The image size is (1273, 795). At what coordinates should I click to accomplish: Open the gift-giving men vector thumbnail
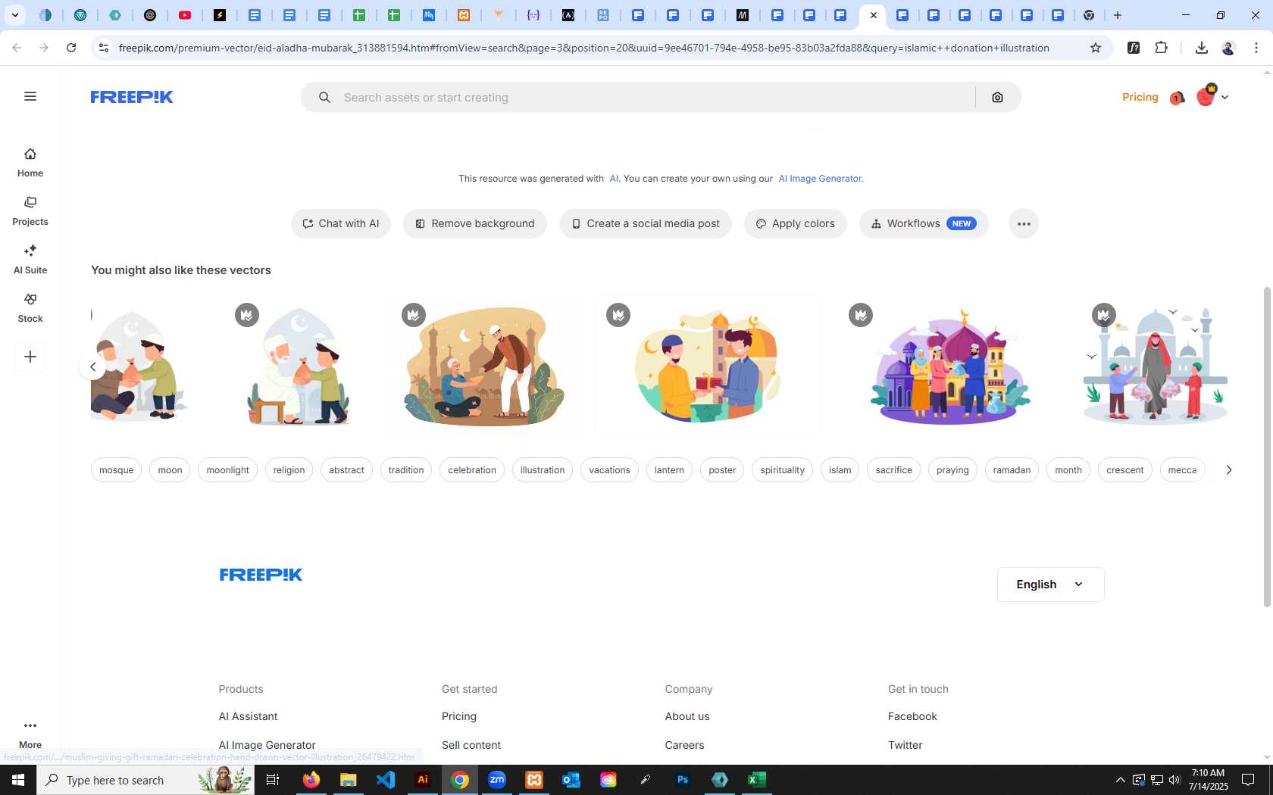(707, 366)
